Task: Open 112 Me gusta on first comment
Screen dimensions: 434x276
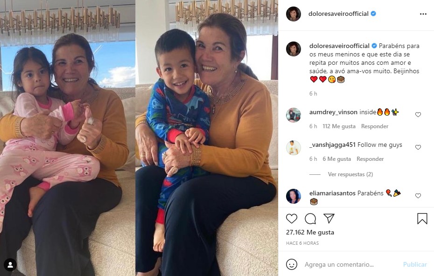Action: [339, 126]
